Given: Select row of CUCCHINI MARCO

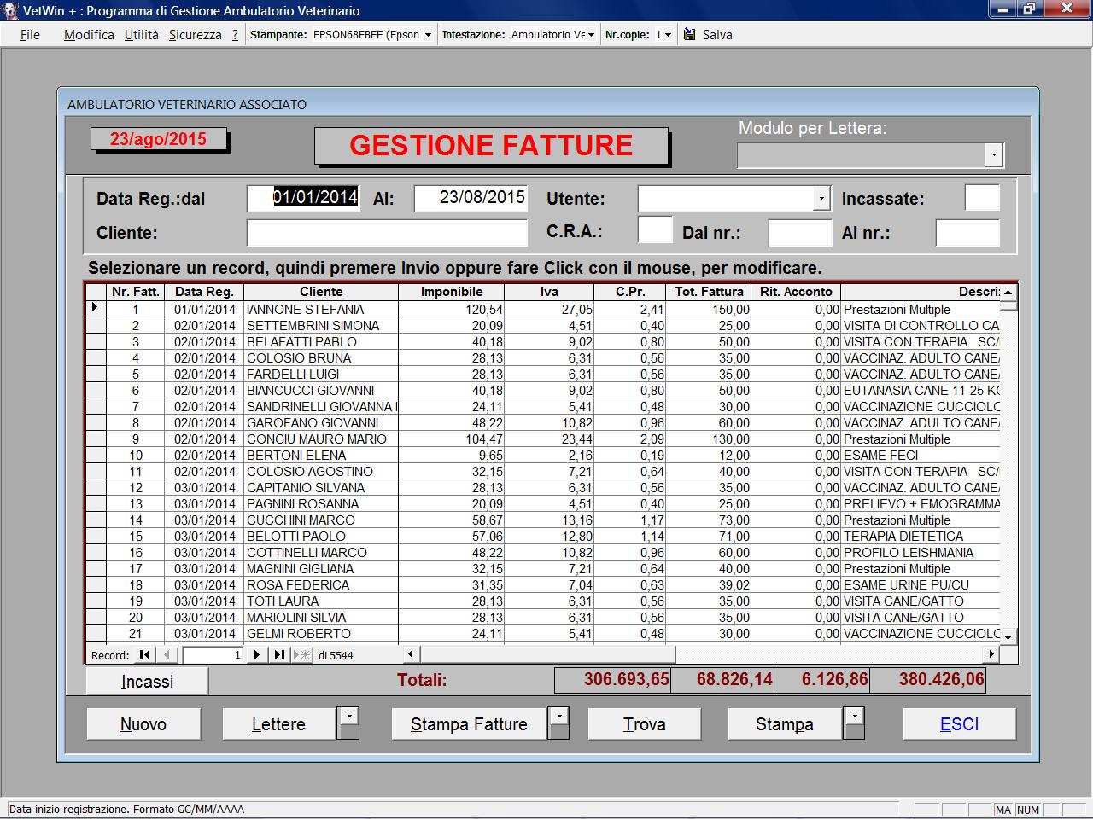Looking at the screenshot, I should (x=542, y=520).
